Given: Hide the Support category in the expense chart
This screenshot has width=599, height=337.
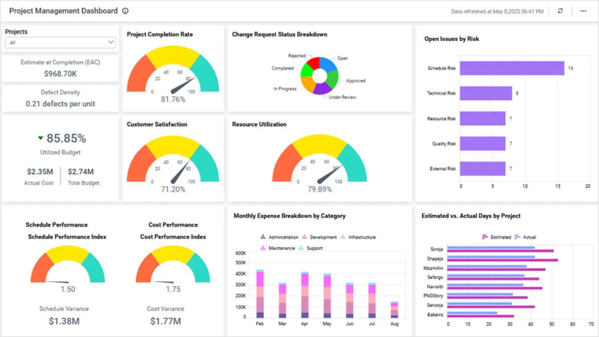Looking at the screenshot, I should pos(311,248).
